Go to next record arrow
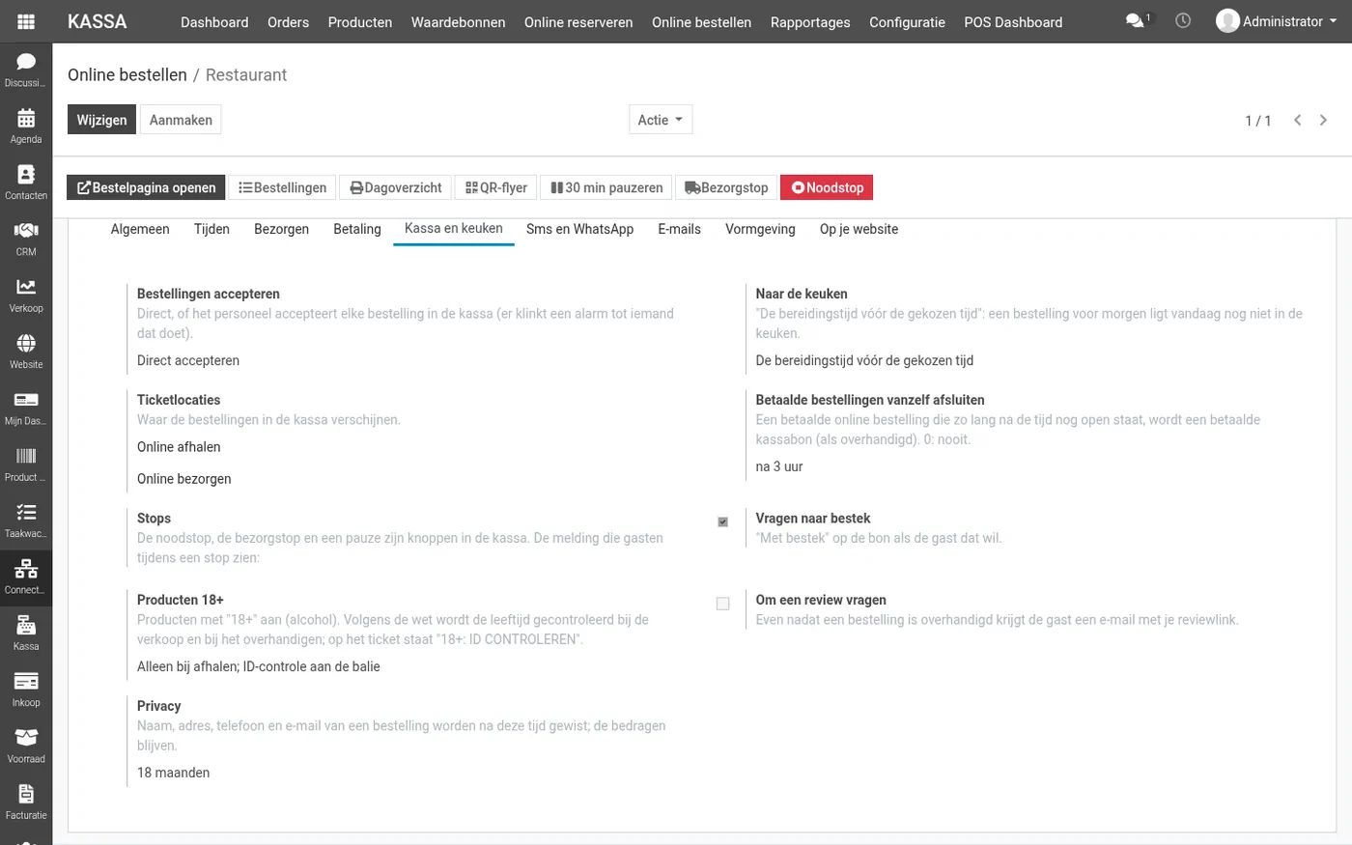The height and width of the screenshot is (845, 1352). 1323,120
